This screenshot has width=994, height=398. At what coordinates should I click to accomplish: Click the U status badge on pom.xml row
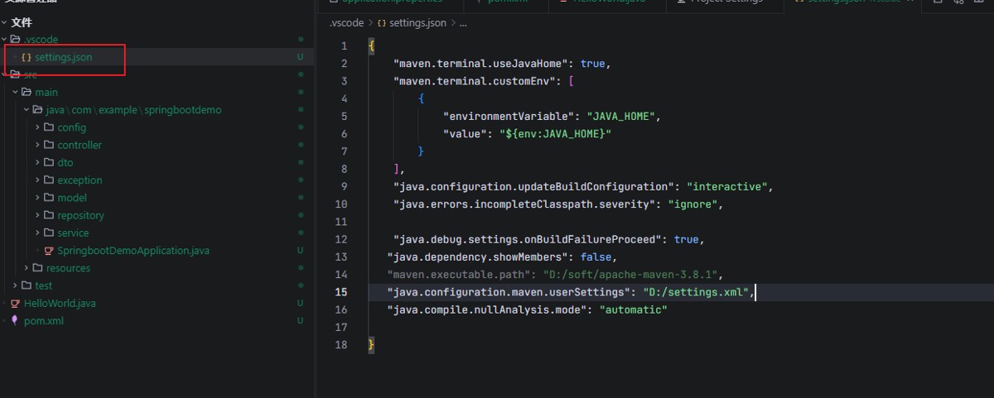(x=301, y=321)
